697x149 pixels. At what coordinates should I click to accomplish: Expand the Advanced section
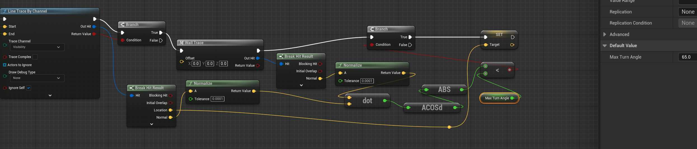coord(605,34)
